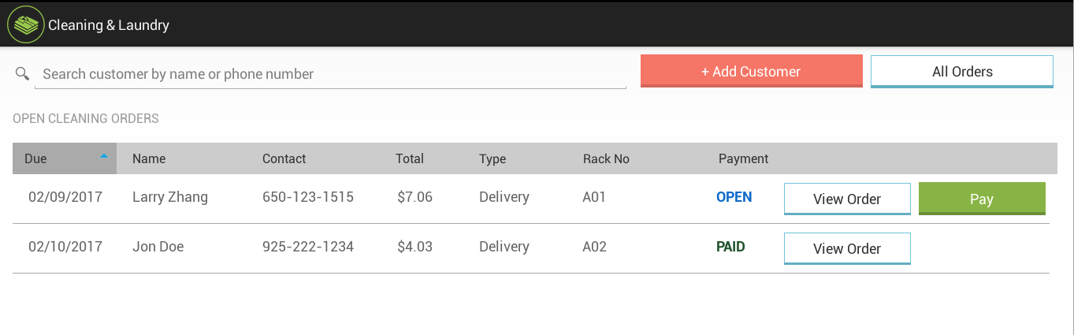Click the Cleaning & Laundry app logo icon
1074x335 pixels.
tap(25, 24)
